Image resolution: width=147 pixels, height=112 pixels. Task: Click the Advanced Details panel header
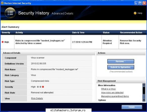click(x=48, y=53)
